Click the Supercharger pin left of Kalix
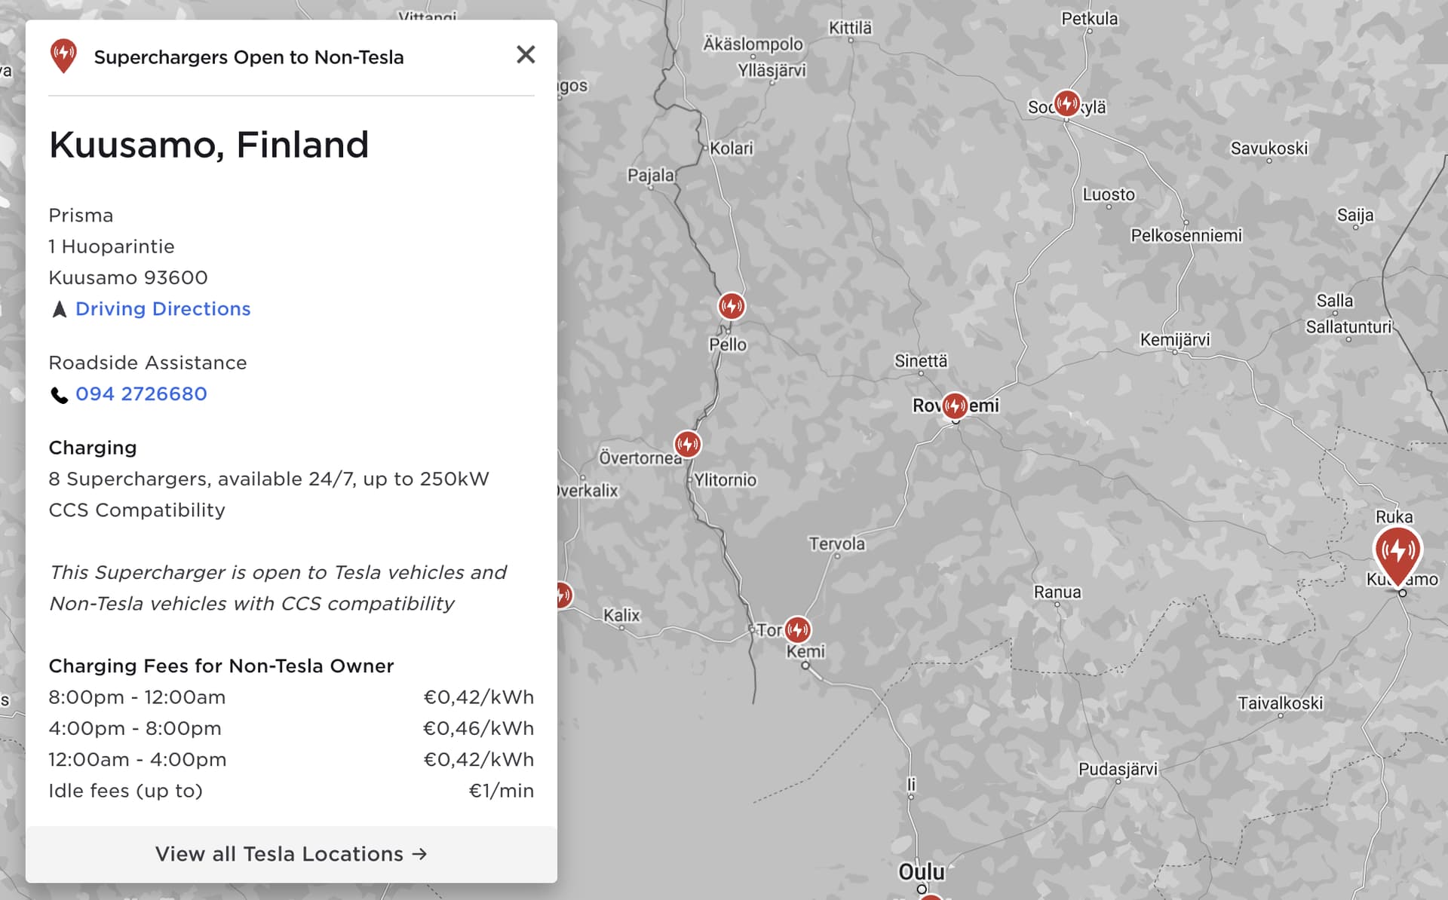1448x900 pixels. tap(563, 595)
